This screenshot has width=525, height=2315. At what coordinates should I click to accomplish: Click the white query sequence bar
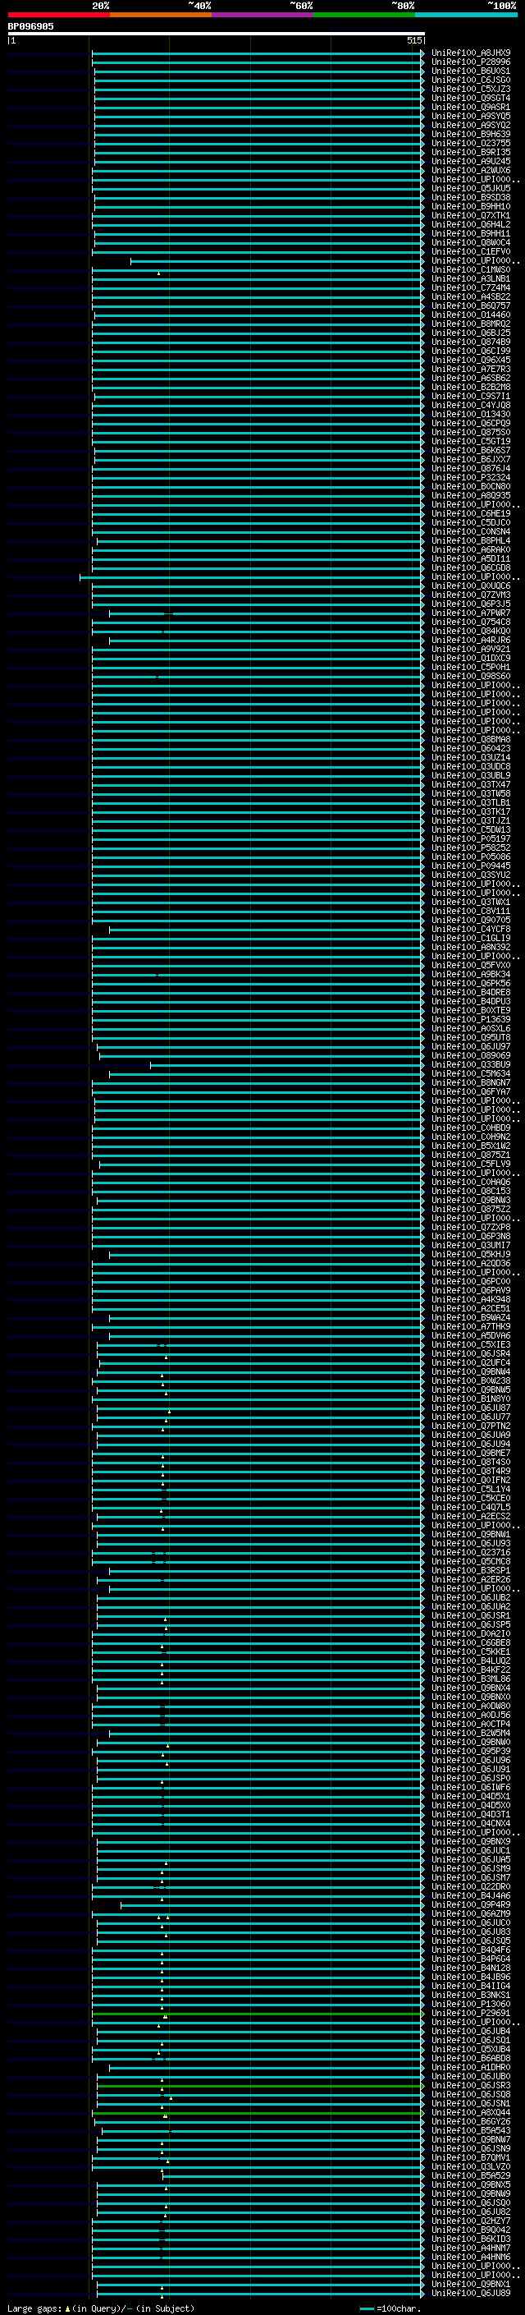(217, 34)
